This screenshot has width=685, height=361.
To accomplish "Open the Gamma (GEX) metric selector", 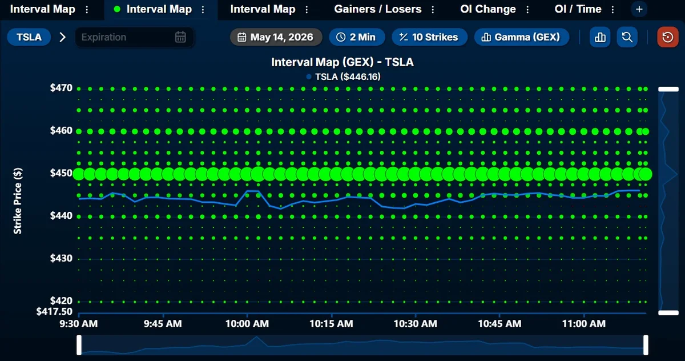I will 521,37.
